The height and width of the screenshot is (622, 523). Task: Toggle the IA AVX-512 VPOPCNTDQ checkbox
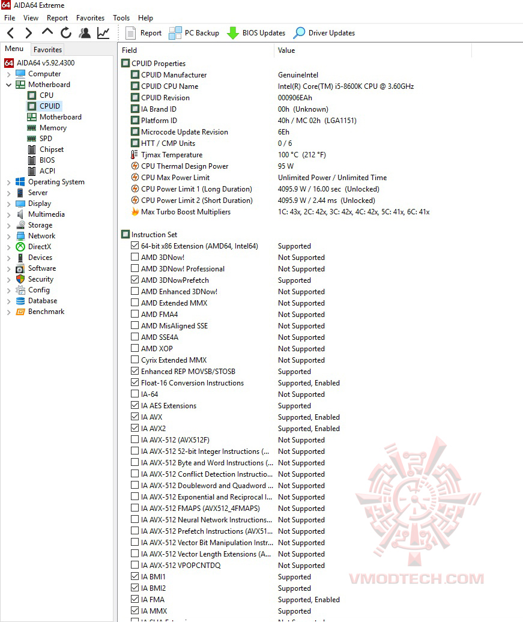[135, 565]
